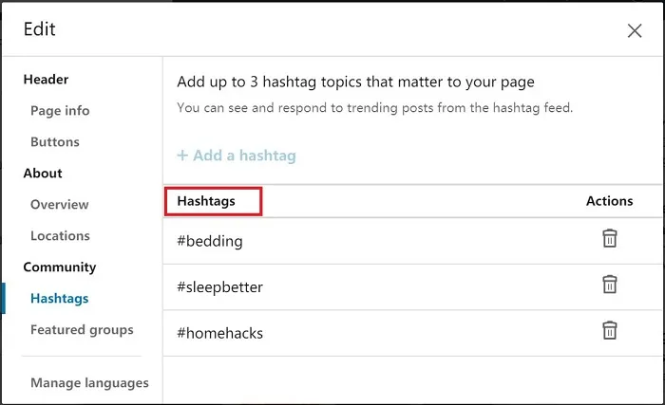Open Featured groups settings
This screenshot has height=405, width=665.
(x=82, y=330)
